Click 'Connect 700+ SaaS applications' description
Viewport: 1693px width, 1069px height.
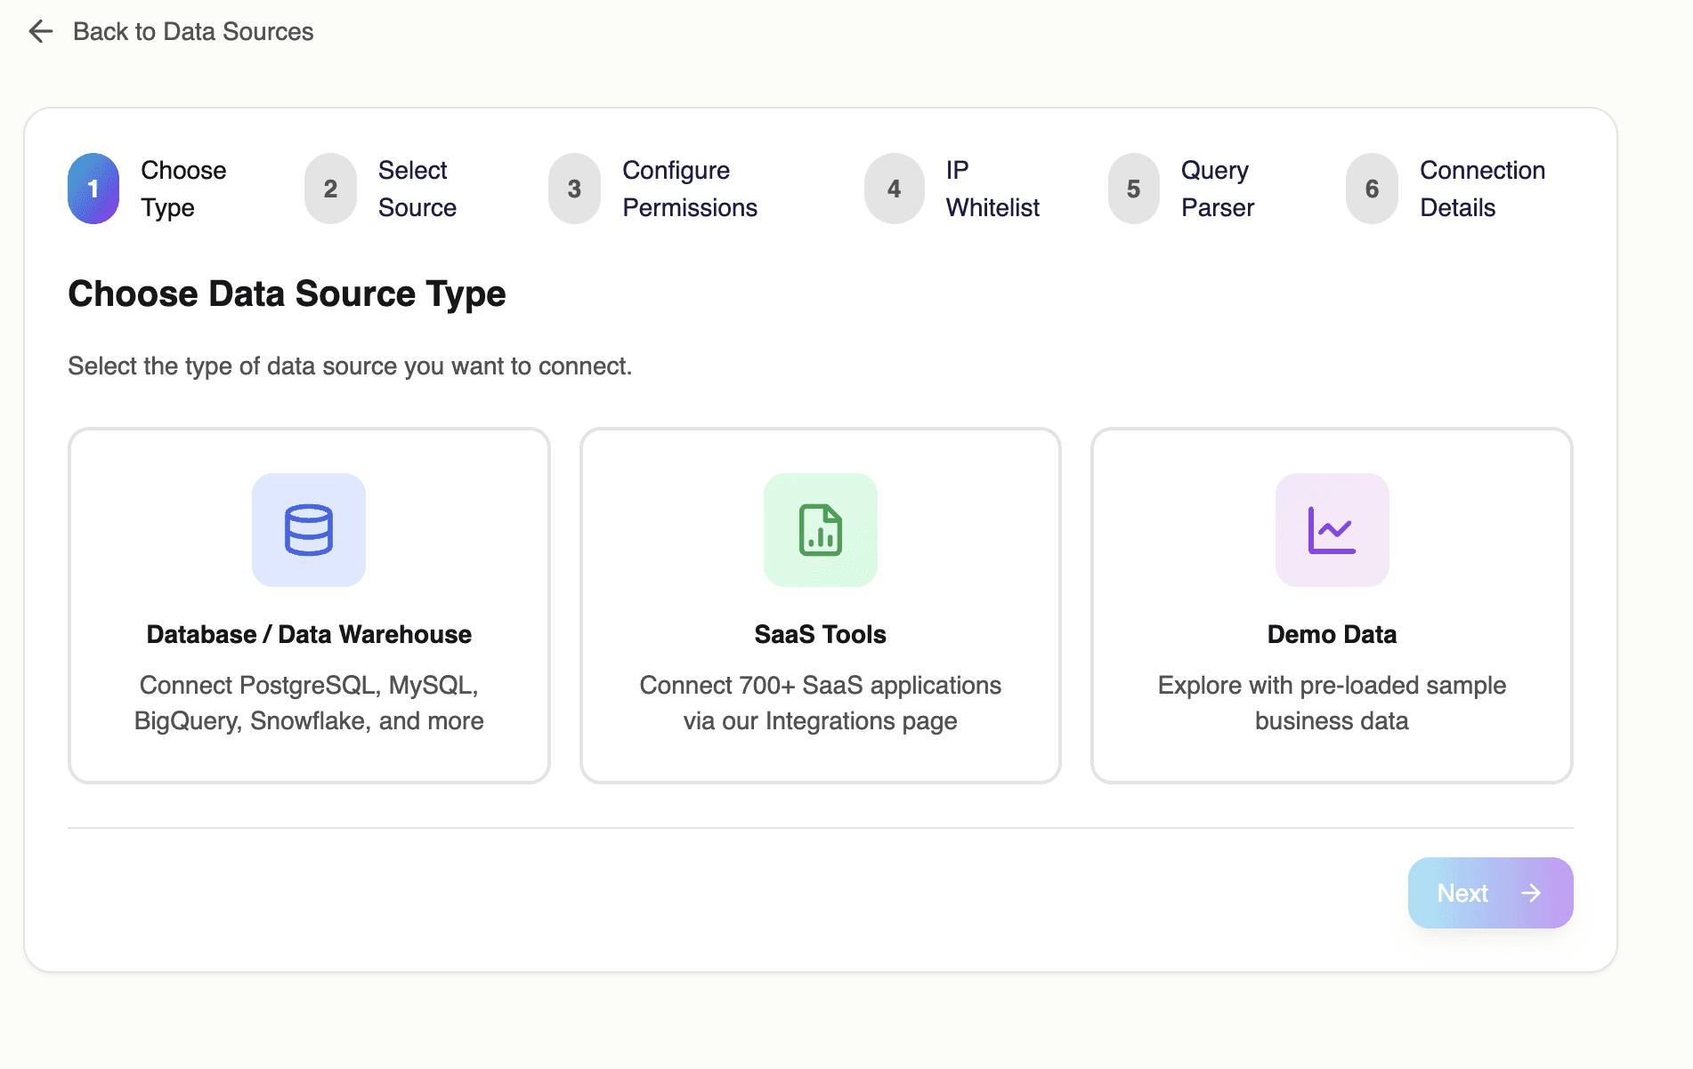tap(821, 703)
